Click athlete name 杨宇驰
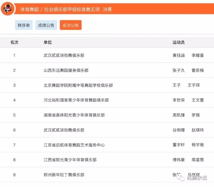Viewport: 214px width, 187px height. click(198, 145)
